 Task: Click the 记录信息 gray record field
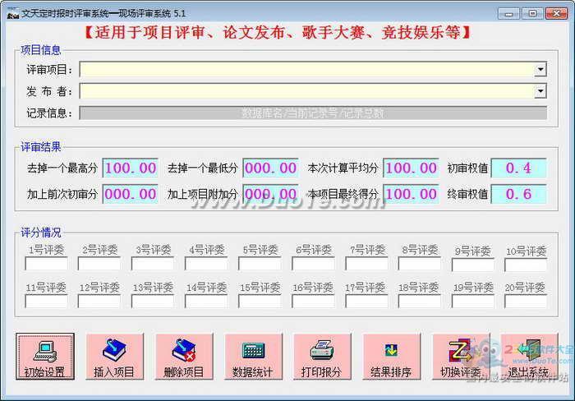(313, 113)
